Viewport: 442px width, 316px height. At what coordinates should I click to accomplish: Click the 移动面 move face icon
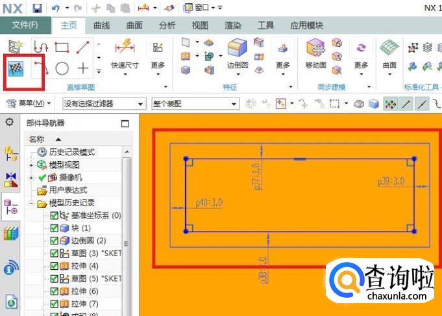[315, 48]
